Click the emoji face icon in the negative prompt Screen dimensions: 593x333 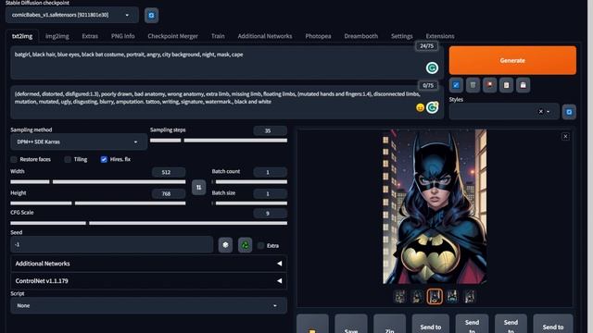pyautogui.click(x=420, y=107)
